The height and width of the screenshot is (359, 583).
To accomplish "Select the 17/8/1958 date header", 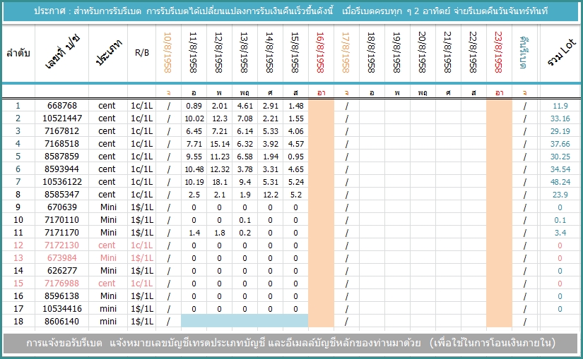I will coord(346,52).
